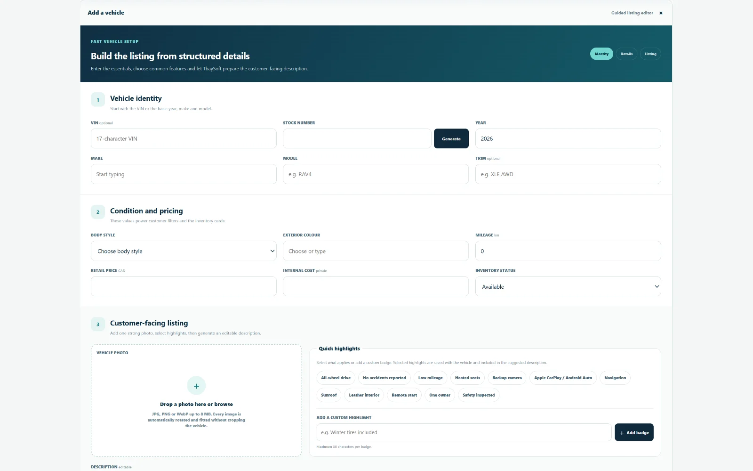Viewport: 753px width, 471px height.
Task: Switch to the Listing step tab
Action: 650,54
